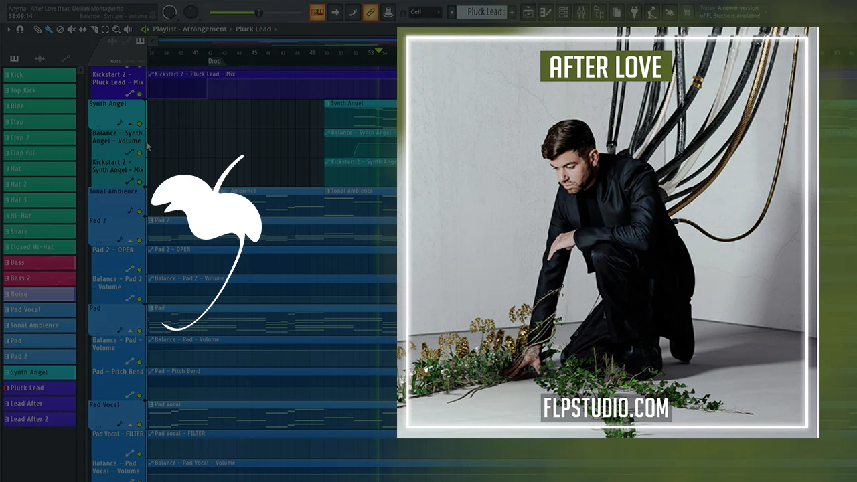This screenshot has width=857, height=482.
Task: Show the audio clips picker tab
Action: point(40,58)
